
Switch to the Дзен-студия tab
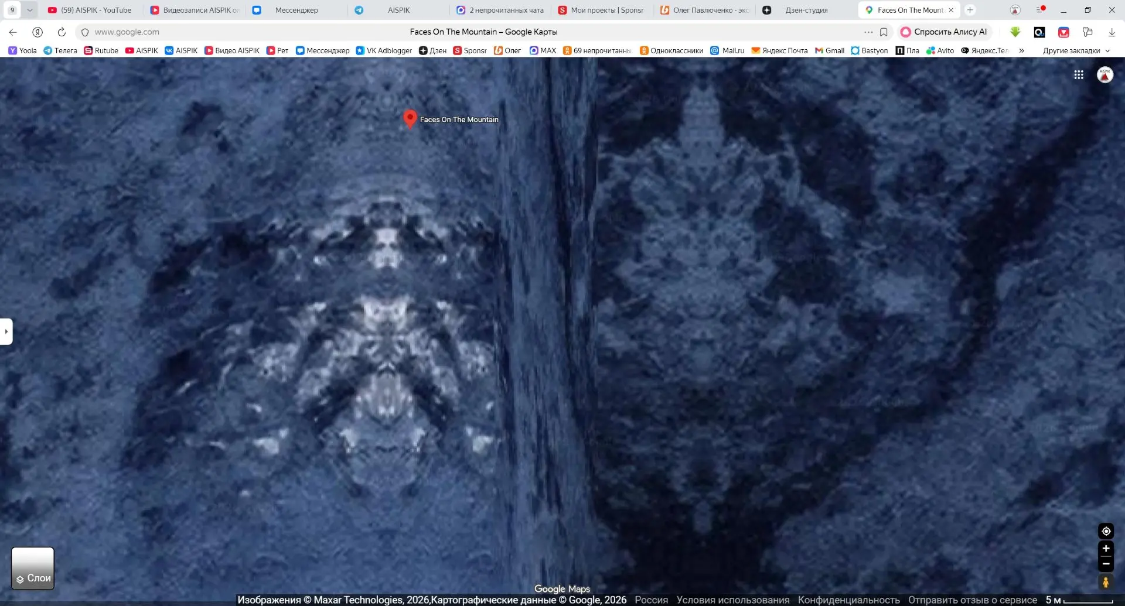806,10
